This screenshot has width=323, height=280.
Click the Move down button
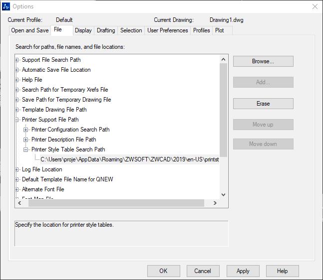(263, 144)
